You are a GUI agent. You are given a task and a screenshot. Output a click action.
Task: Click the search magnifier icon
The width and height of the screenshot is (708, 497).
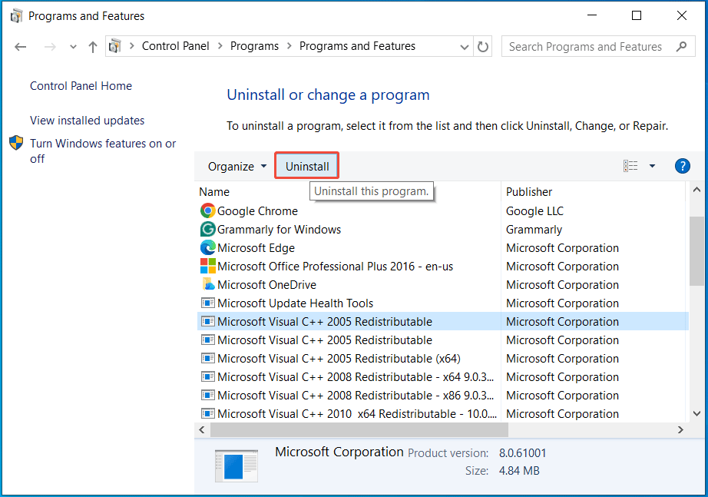[x=682, y=46]
